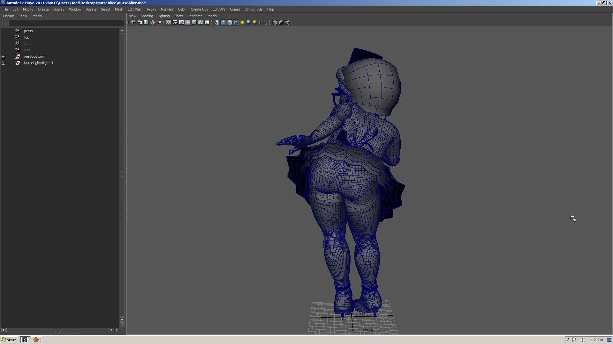Click the Use All Lights yellow sphere icon
Viewport: 613px width, 344px height.
[242, 22]
